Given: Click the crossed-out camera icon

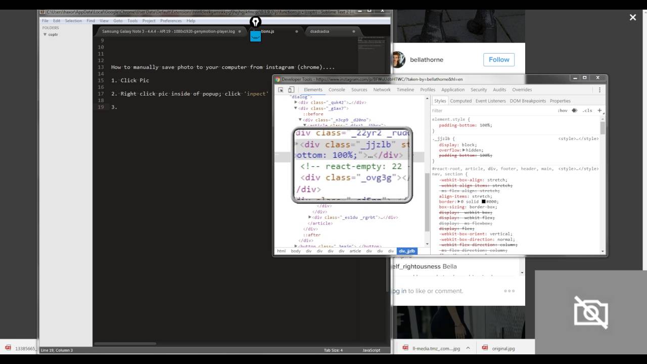Looking at the screenshot, I should click(x=591, y=312).
